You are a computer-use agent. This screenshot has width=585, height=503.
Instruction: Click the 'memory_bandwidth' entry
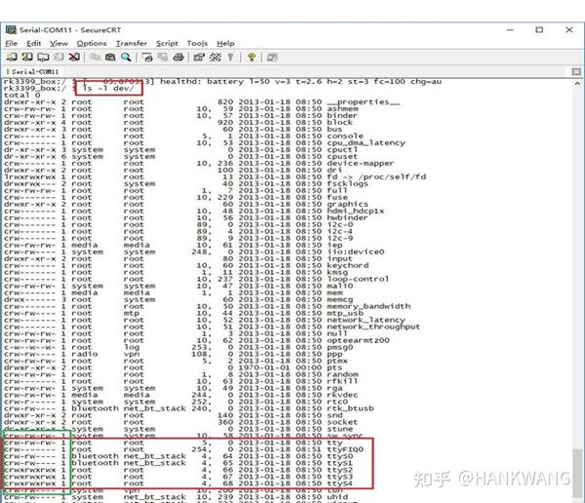click(x=369, y=306)
